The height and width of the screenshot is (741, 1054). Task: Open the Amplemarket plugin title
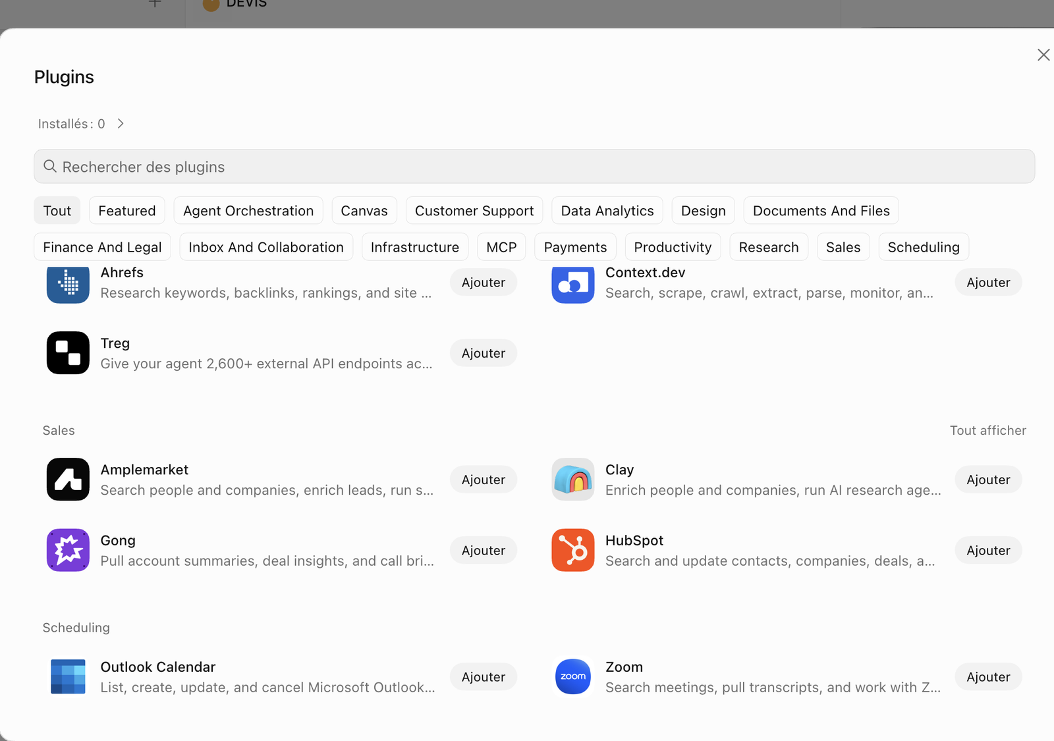point(144,470)
